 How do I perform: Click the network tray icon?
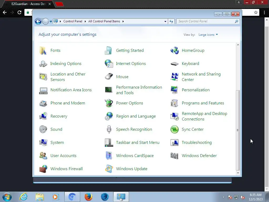pos(236,197)
